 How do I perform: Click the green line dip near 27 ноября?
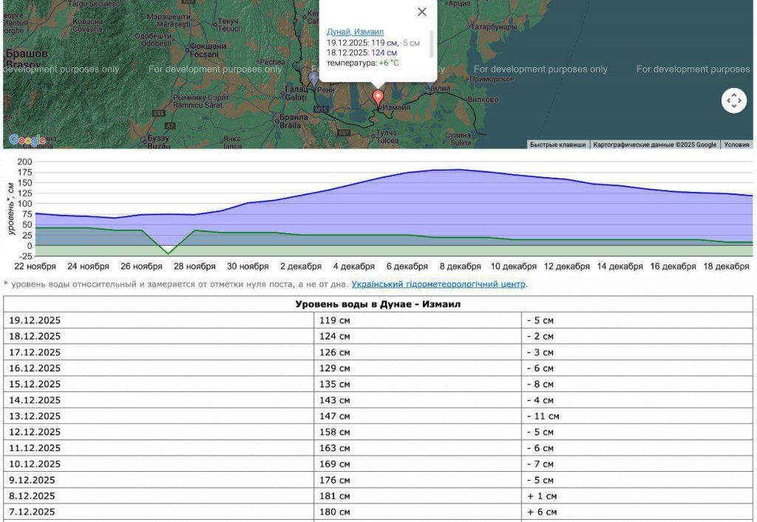click(x=169, y=253)
